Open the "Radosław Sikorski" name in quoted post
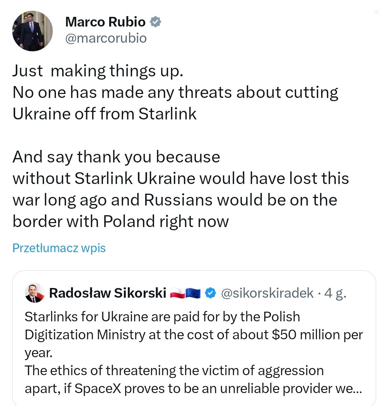The width and height of the screenshot is (388, 406). pos(107,293)
